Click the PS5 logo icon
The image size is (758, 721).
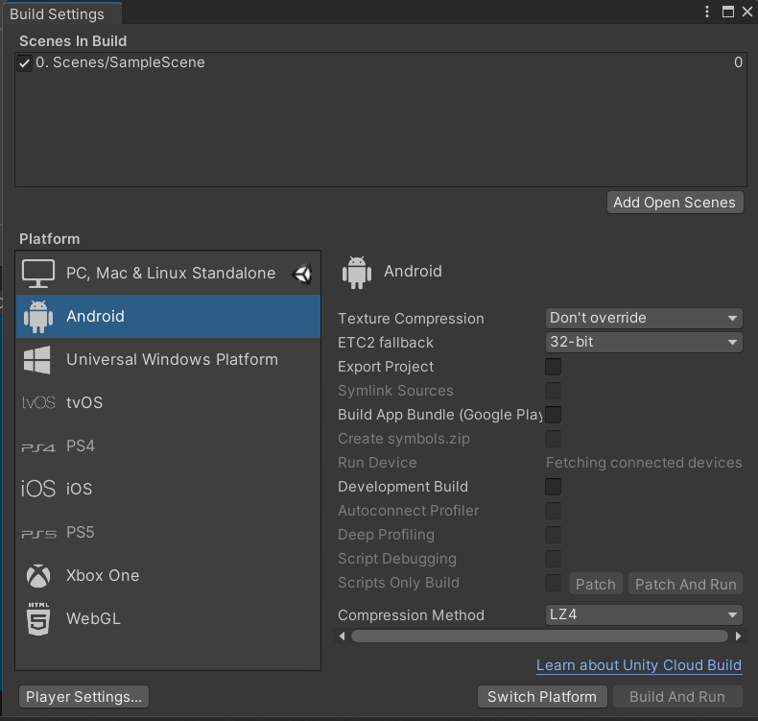[x=38, y=534]
